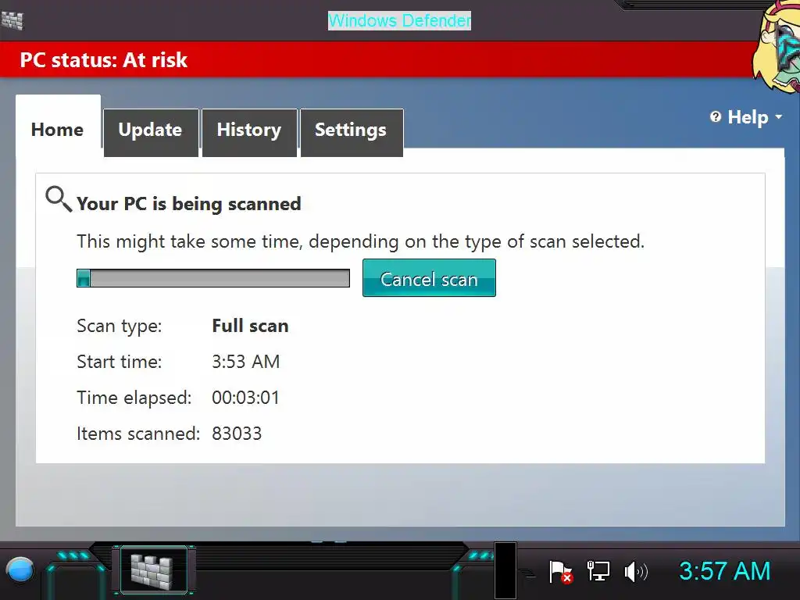Click the time elapsed value 00:03:01
This screenshot has height=600, width=800.
[x=246, y=398]
